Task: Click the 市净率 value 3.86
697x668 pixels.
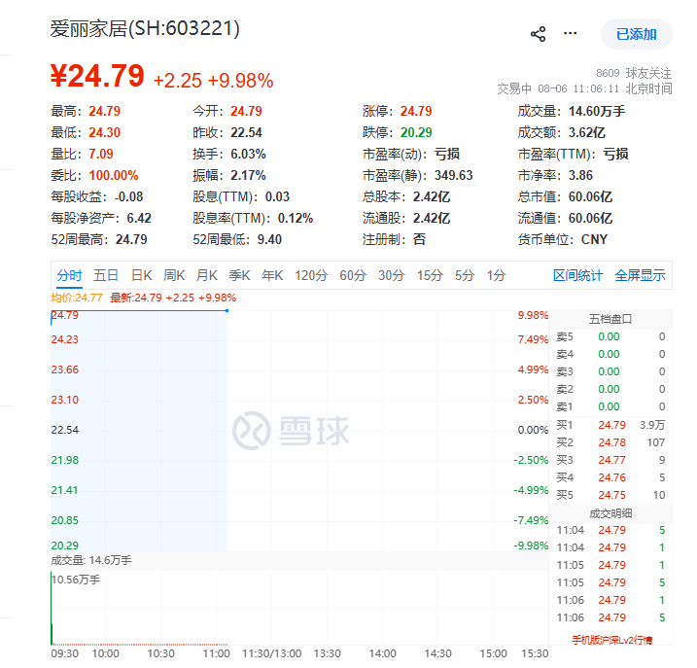Action: 580,175
